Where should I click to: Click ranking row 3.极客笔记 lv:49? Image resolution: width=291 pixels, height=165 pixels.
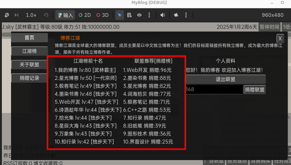pyautogui.click(x=86, y=86)
